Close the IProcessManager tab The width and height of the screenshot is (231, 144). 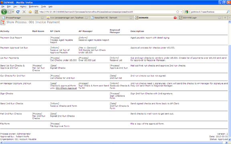[x=42, y=18]
